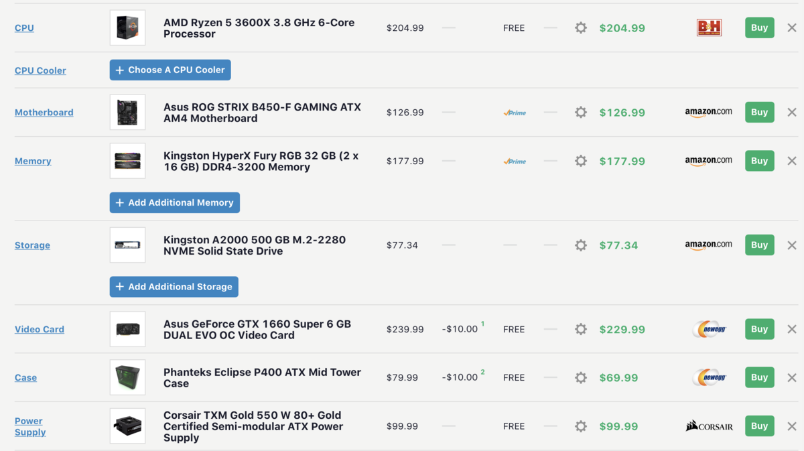Click Add Additional Memory button
The image size is (804, 451).
pyautogui.click(x=175, y=202)
